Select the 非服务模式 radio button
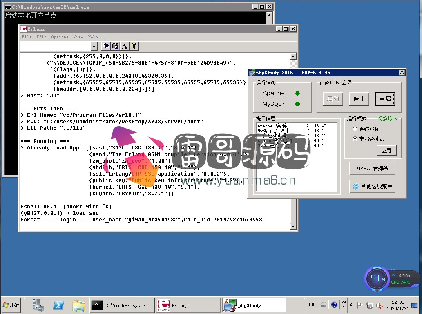 click(355, 139)
